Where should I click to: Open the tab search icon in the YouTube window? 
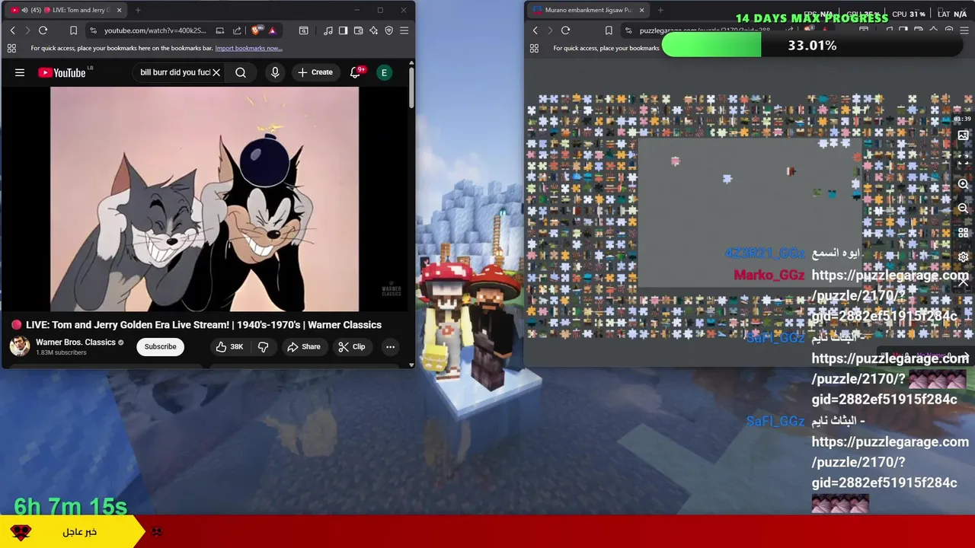coord(303,30)
